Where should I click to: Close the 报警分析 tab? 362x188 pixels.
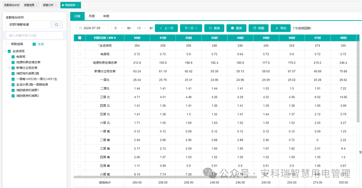pos(56,5)
